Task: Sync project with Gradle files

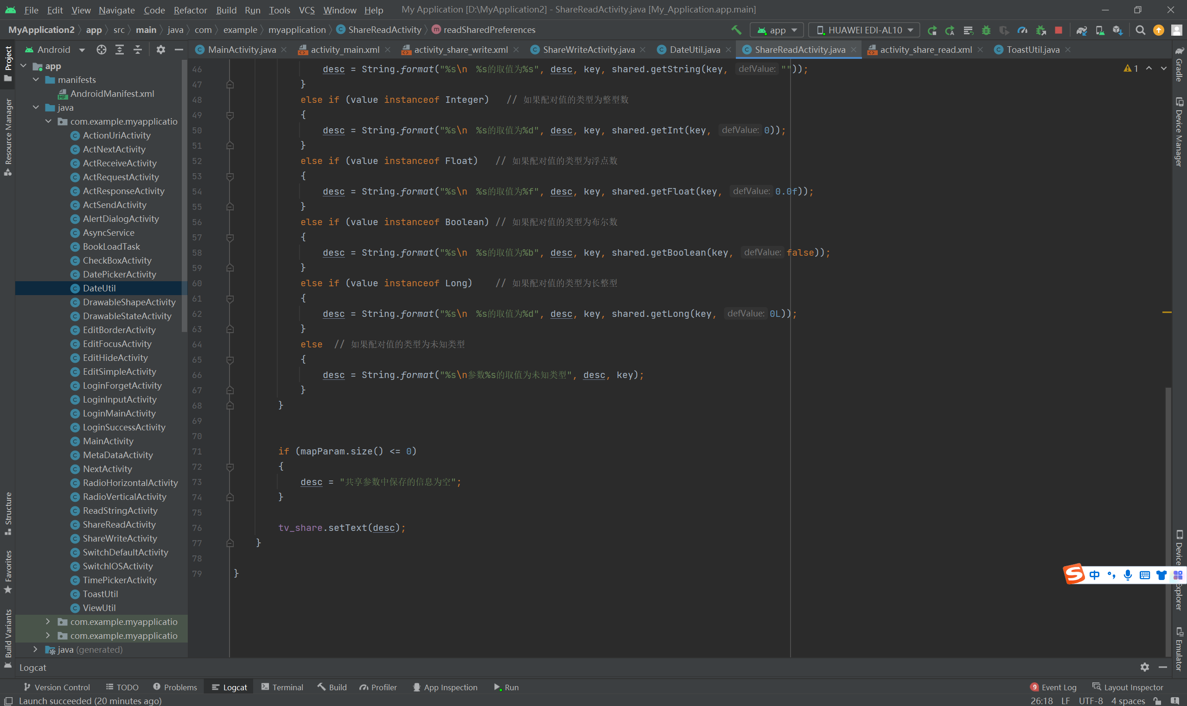Action: tap(1081, 30)
